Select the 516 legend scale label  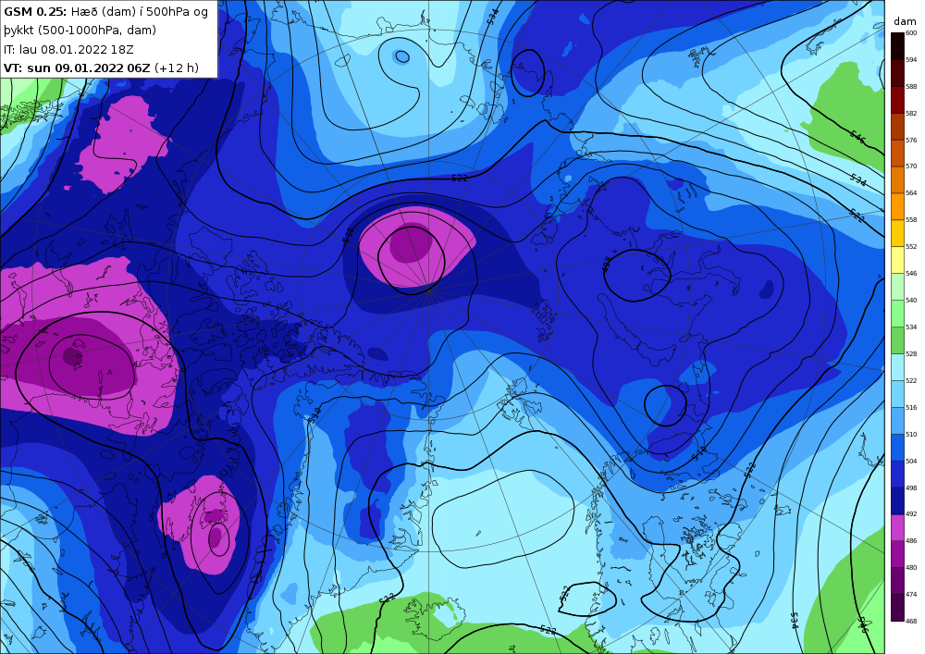[911, 408]
